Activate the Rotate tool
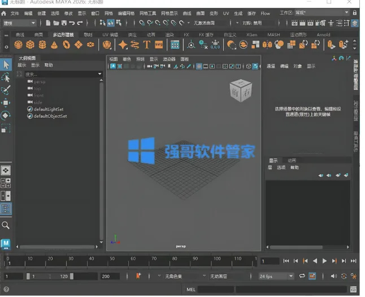 click(x=6, y=115)
